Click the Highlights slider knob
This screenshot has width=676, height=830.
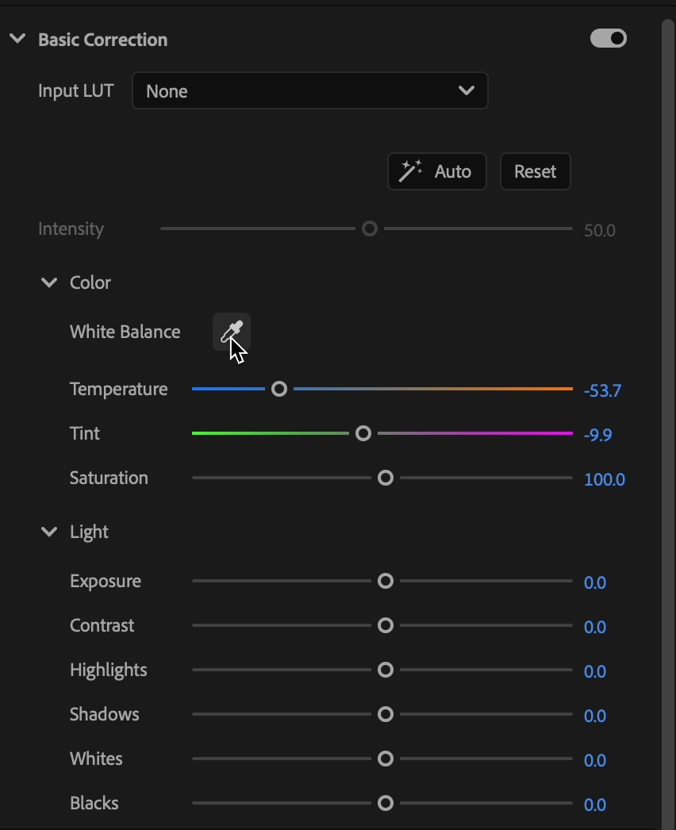(x=386, y=670)
